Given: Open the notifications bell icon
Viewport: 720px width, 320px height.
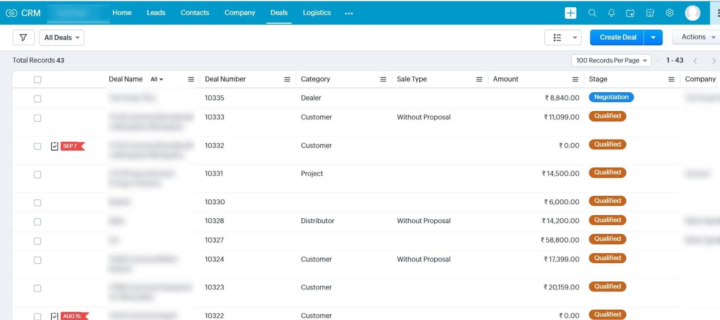Looking at the screenshot, I should click(x=611, y=13).
